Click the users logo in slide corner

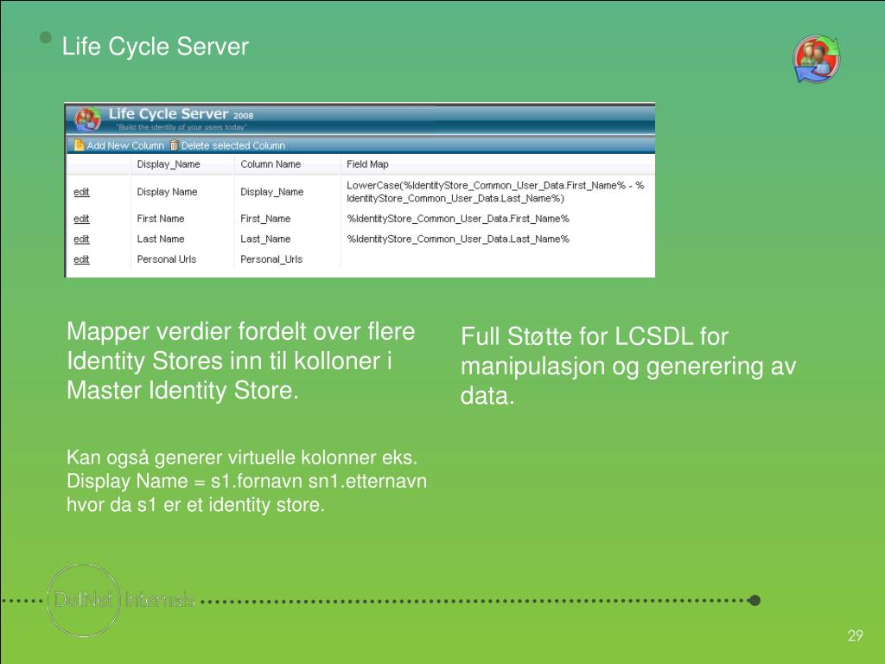coord(817,59)
